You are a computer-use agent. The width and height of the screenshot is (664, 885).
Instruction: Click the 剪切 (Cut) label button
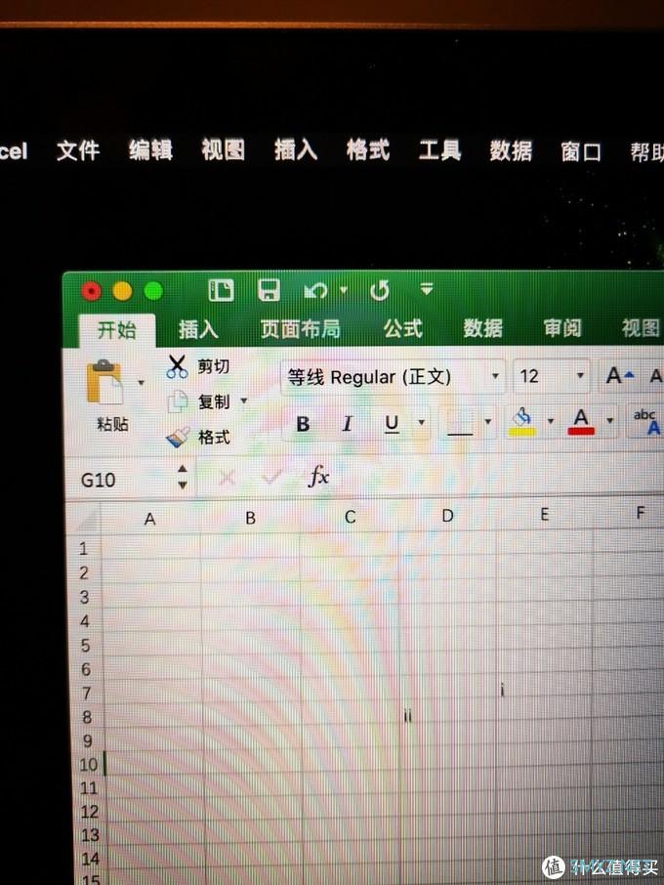213,366
